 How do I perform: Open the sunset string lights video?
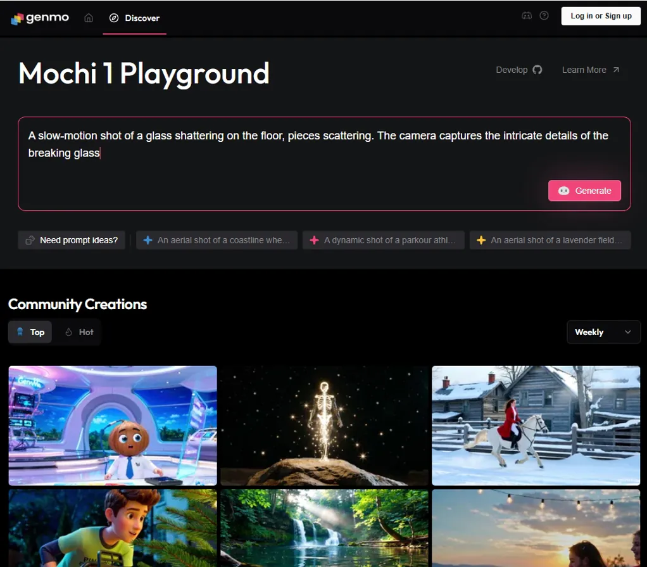pos(536,528)
